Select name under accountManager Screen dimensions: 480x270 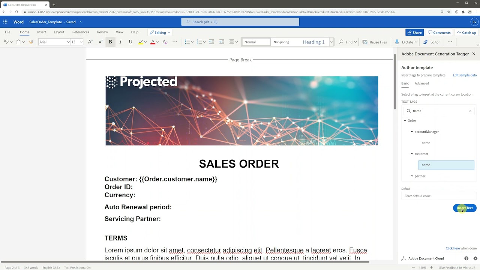(x=426, y=143)
